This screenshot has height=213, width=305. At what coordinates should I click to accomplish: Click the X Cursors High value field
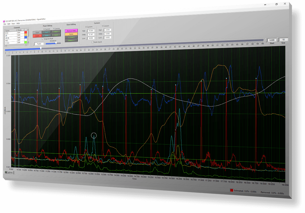(91, 31)
